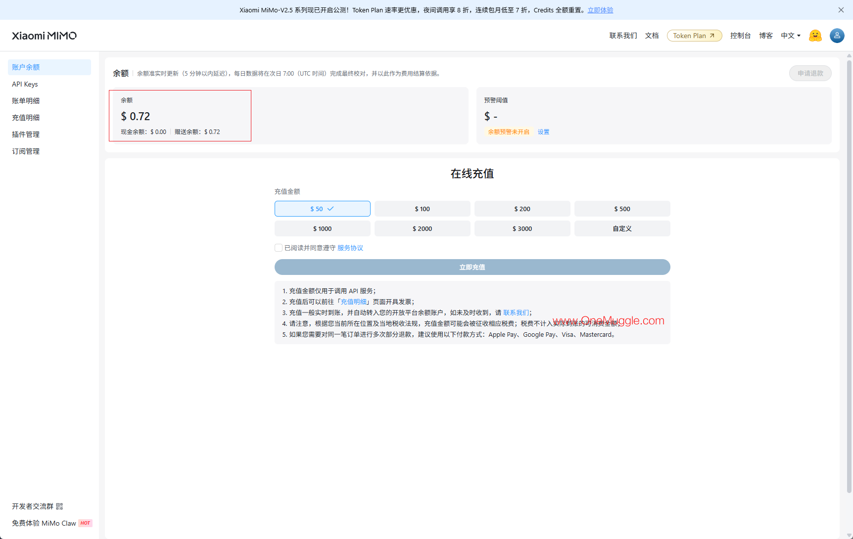
Task: Open 文档 in the top navigation
Action: [652, 36]
